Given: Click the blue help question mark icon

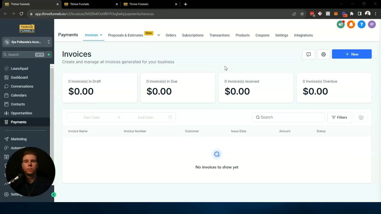Looking at the screenshot, I should (x=361, y=25).
